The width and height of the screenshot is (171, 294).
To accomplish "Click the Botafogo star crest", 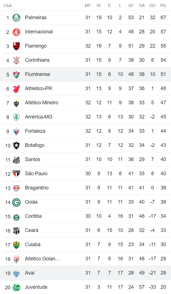I will [16, 145].
